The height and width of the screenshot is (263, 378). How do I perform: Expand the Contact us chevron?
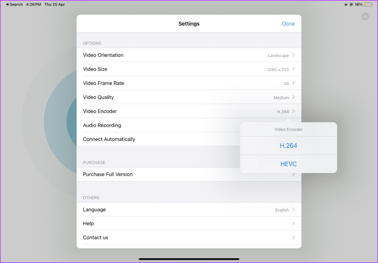[x=293, y=238]
